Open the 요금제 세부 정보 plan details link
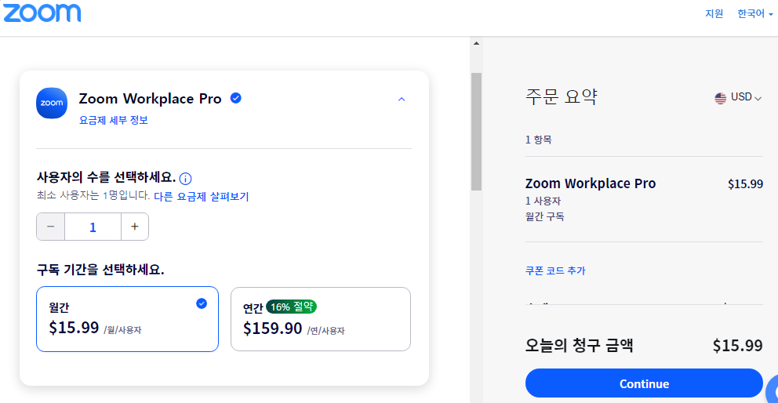The image size is (778, 403). pos(114,121)
